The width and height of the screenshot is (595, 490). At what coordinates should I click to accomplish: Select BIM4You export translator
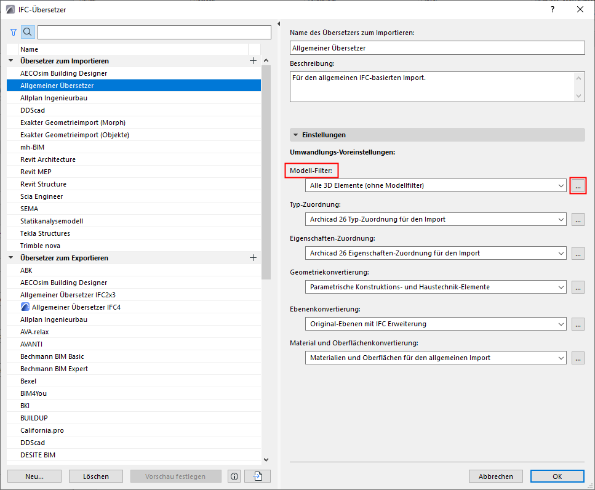(x=134, y=393)
